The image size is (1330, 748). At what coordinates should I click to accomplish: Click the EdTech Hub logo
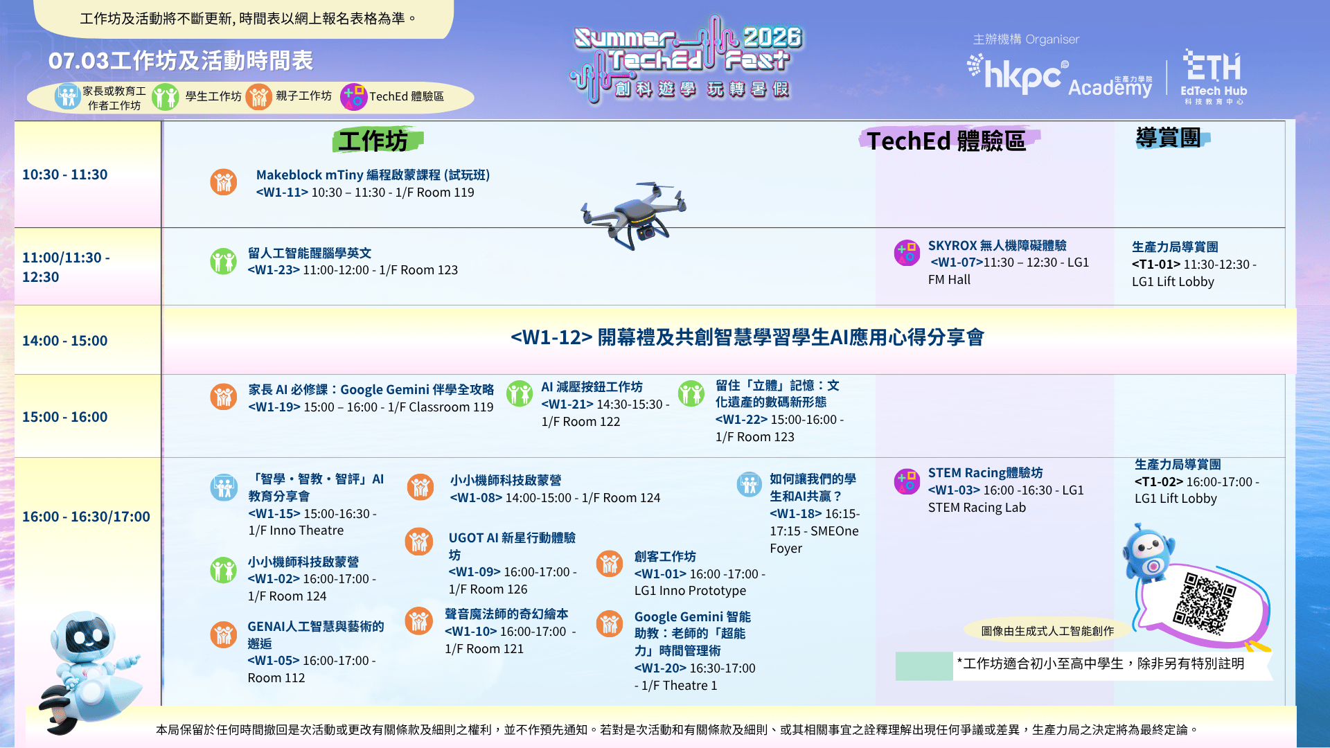1214,76
